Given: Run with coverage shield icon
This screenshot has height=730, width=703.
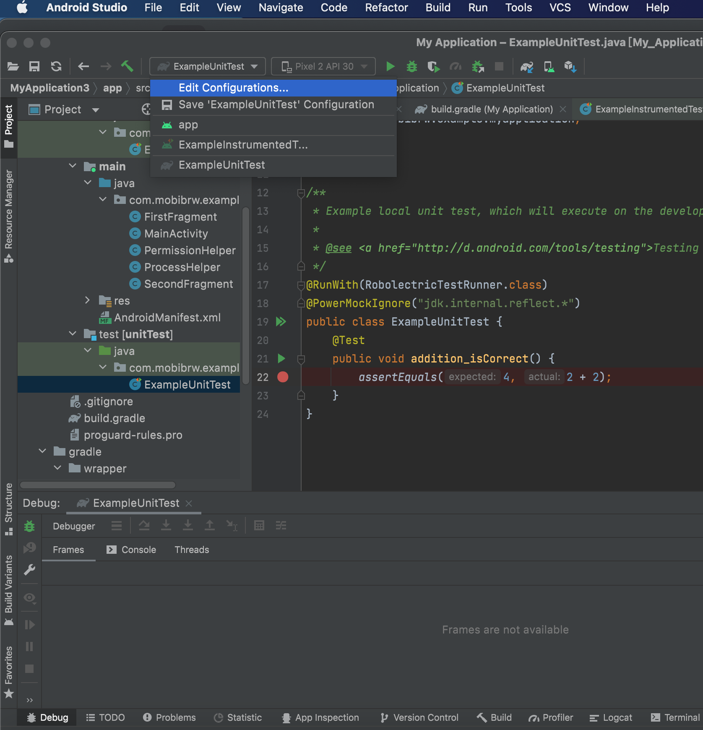Looking at the screenshot, I should point(434,66).
